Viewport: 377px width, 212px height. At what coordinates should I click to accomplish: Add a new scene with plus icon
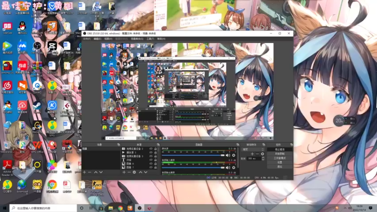84,172
